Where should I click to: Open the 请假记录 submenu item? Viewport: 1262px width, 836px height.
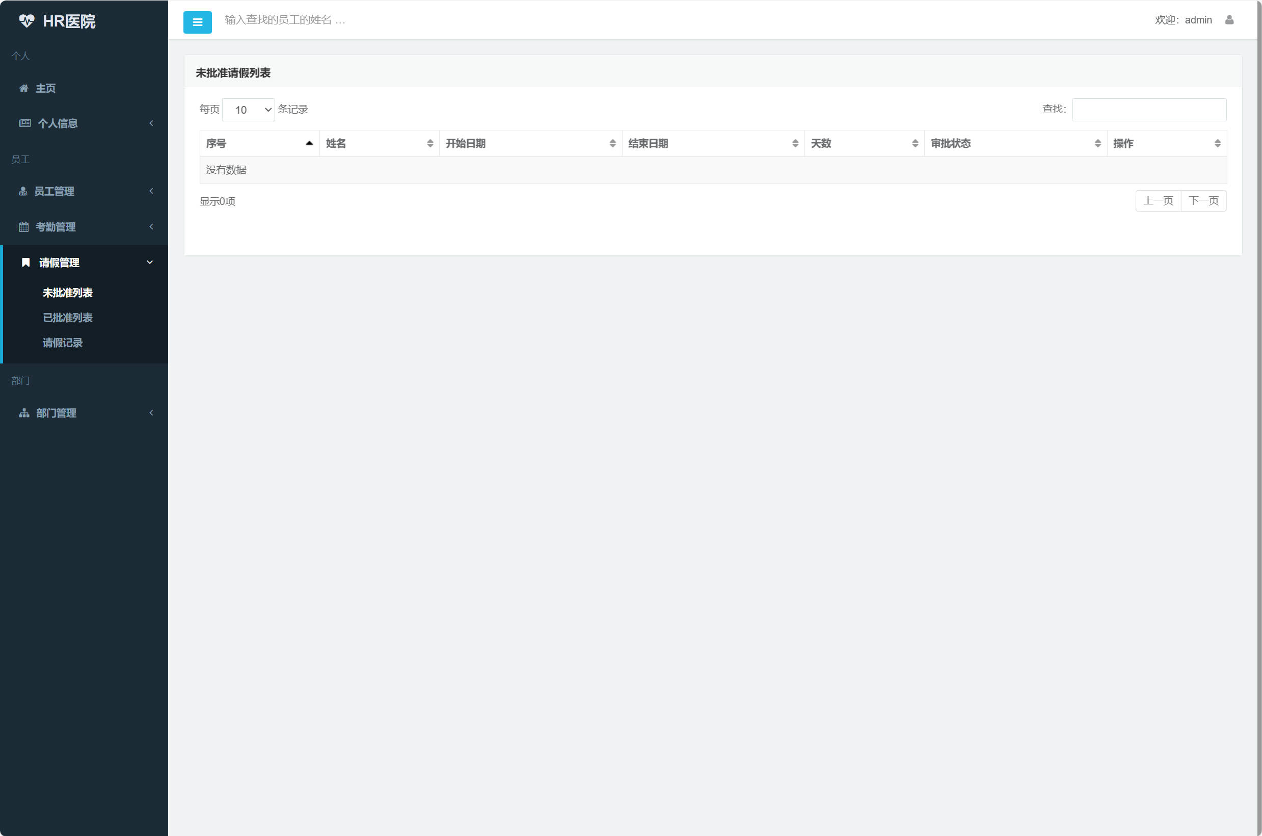coord(62,343)
